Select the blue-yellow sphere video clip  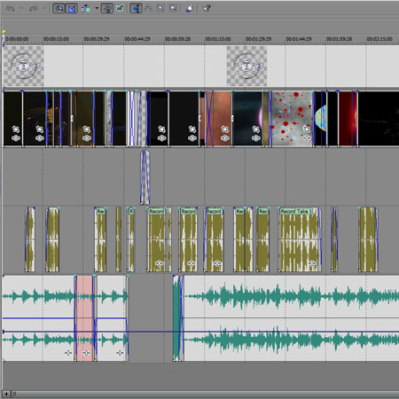coord(320,119)
